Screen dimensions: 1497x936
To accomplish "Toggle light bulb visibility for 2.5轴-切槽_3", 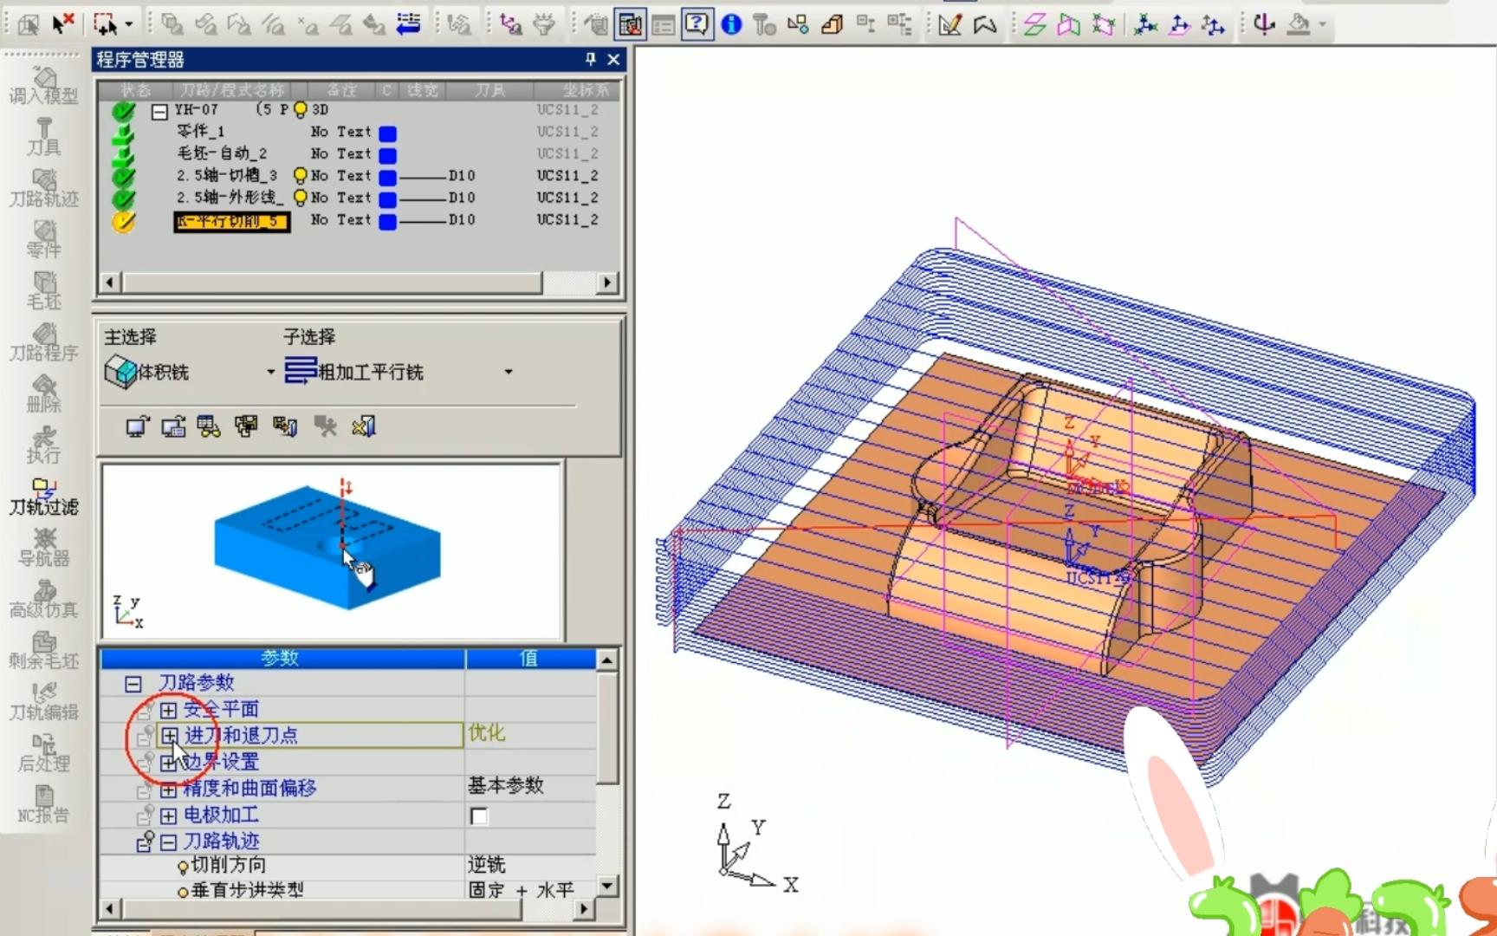I will pyautogui.click(x=300, y=176).
